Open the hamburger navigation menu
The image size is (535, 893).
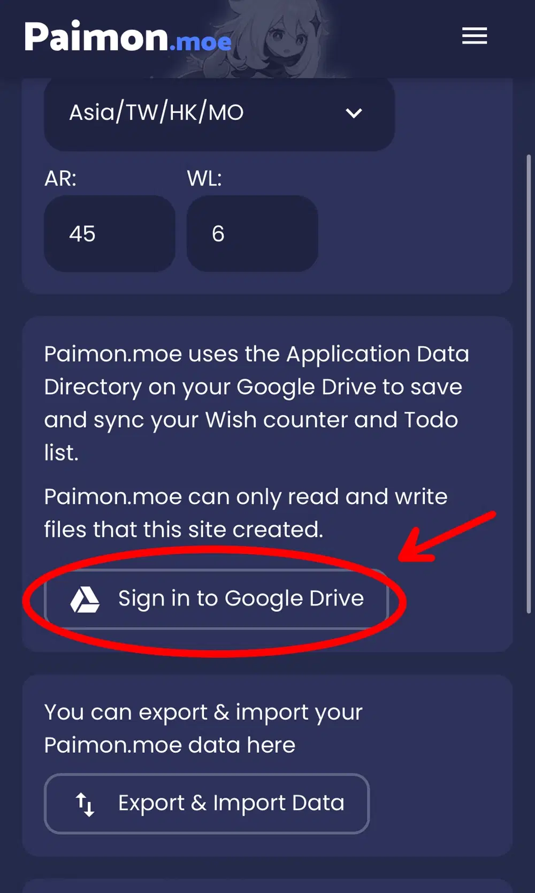click(x=474, y=36)
